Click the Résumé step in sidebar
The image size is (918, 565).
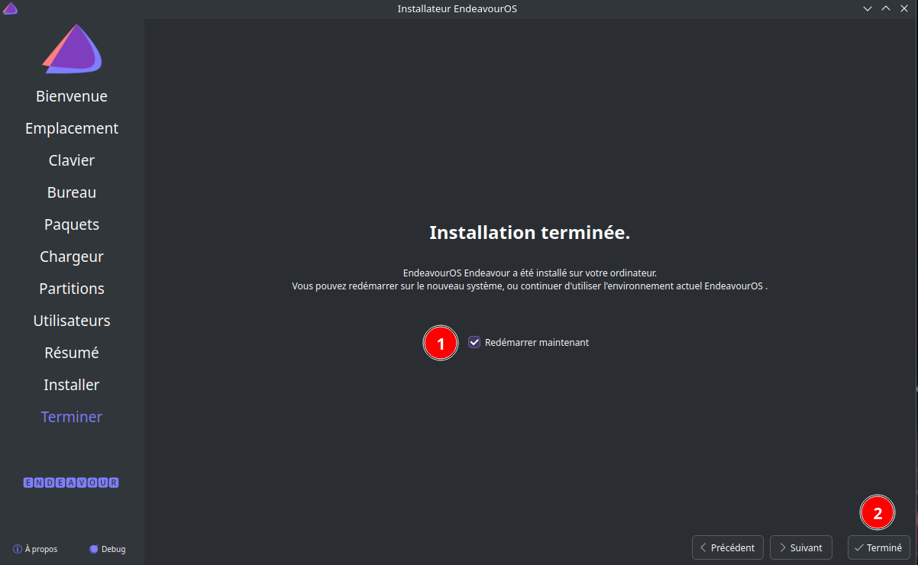(72, 353)
